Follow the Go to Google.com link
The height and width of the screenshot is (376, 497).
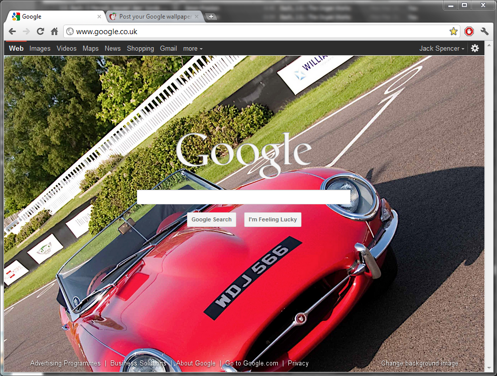[252, 363]
